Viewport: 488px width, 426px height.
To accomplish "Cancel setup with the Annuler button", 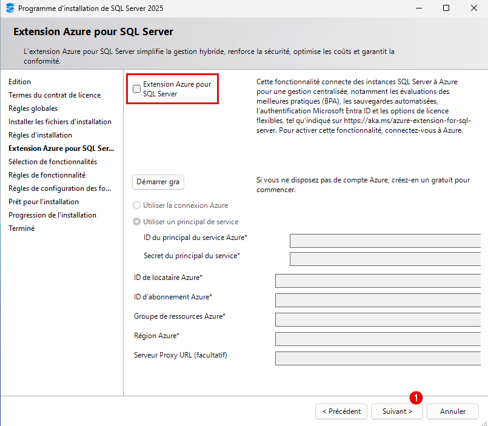I will (452, 411).
